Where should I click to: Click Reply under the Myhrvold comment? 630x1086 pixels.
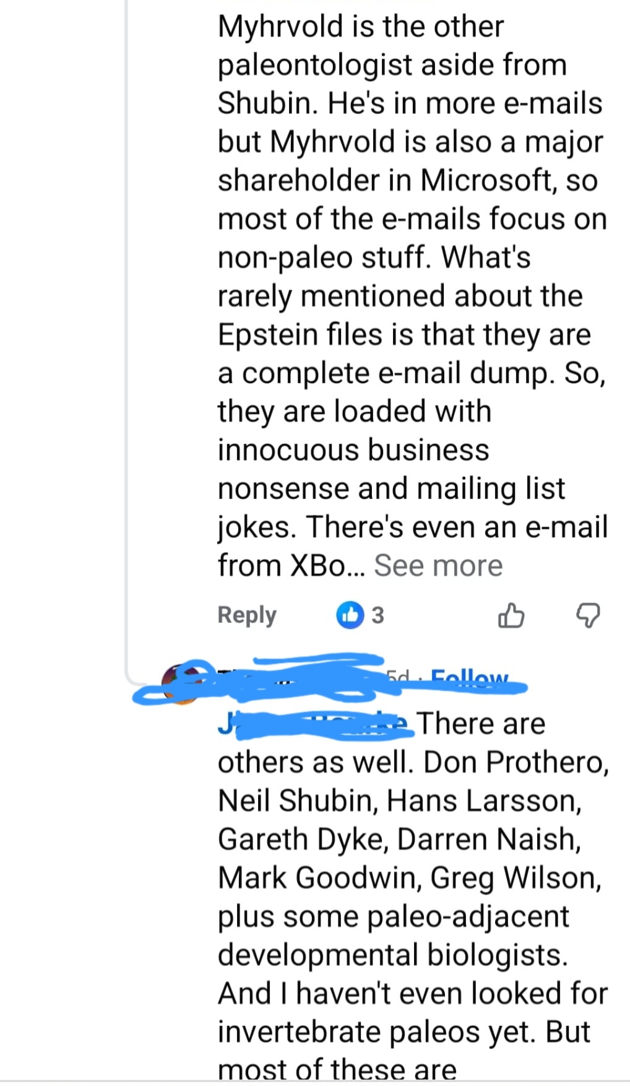click(246, 615)
